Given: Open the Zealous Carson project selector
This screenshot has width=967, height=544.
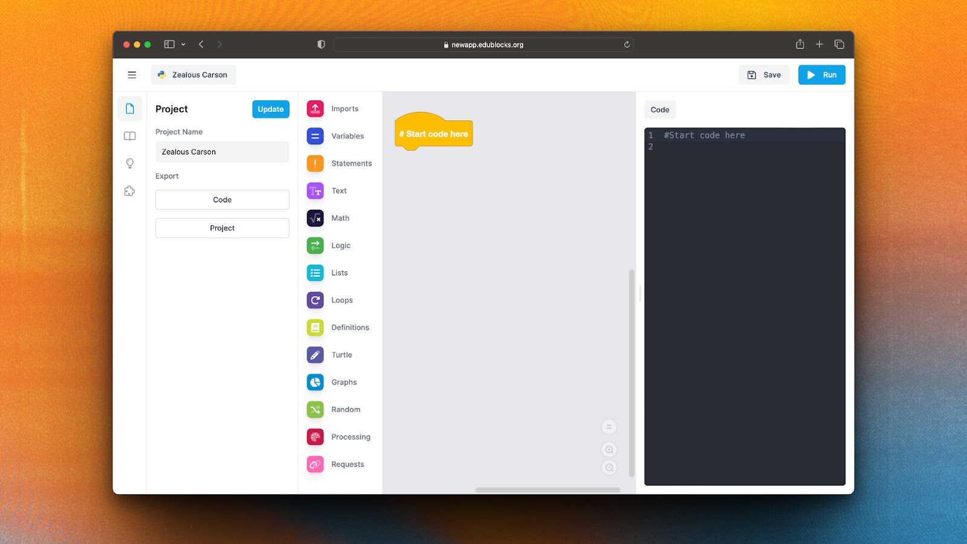Looking at the screenshot, I should pos(193,75).
